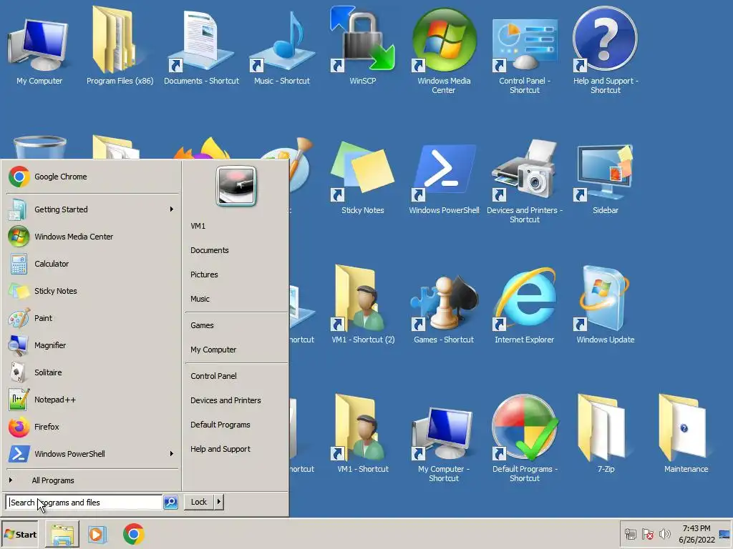
Task: Start Solitaire from Start menu
Action: (93, 372)
